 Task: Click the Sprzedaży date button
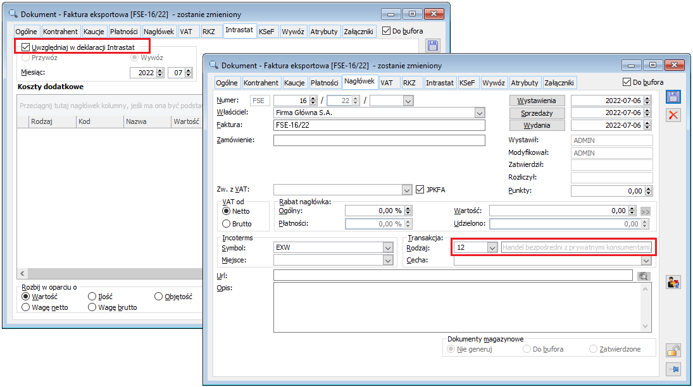coord(537,113)
